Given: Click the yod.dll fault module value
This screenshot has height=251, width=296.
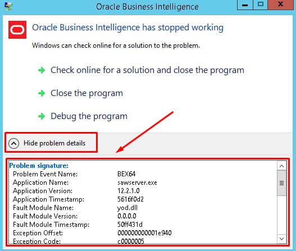Looking at the screenshot, I should (127, 208).
